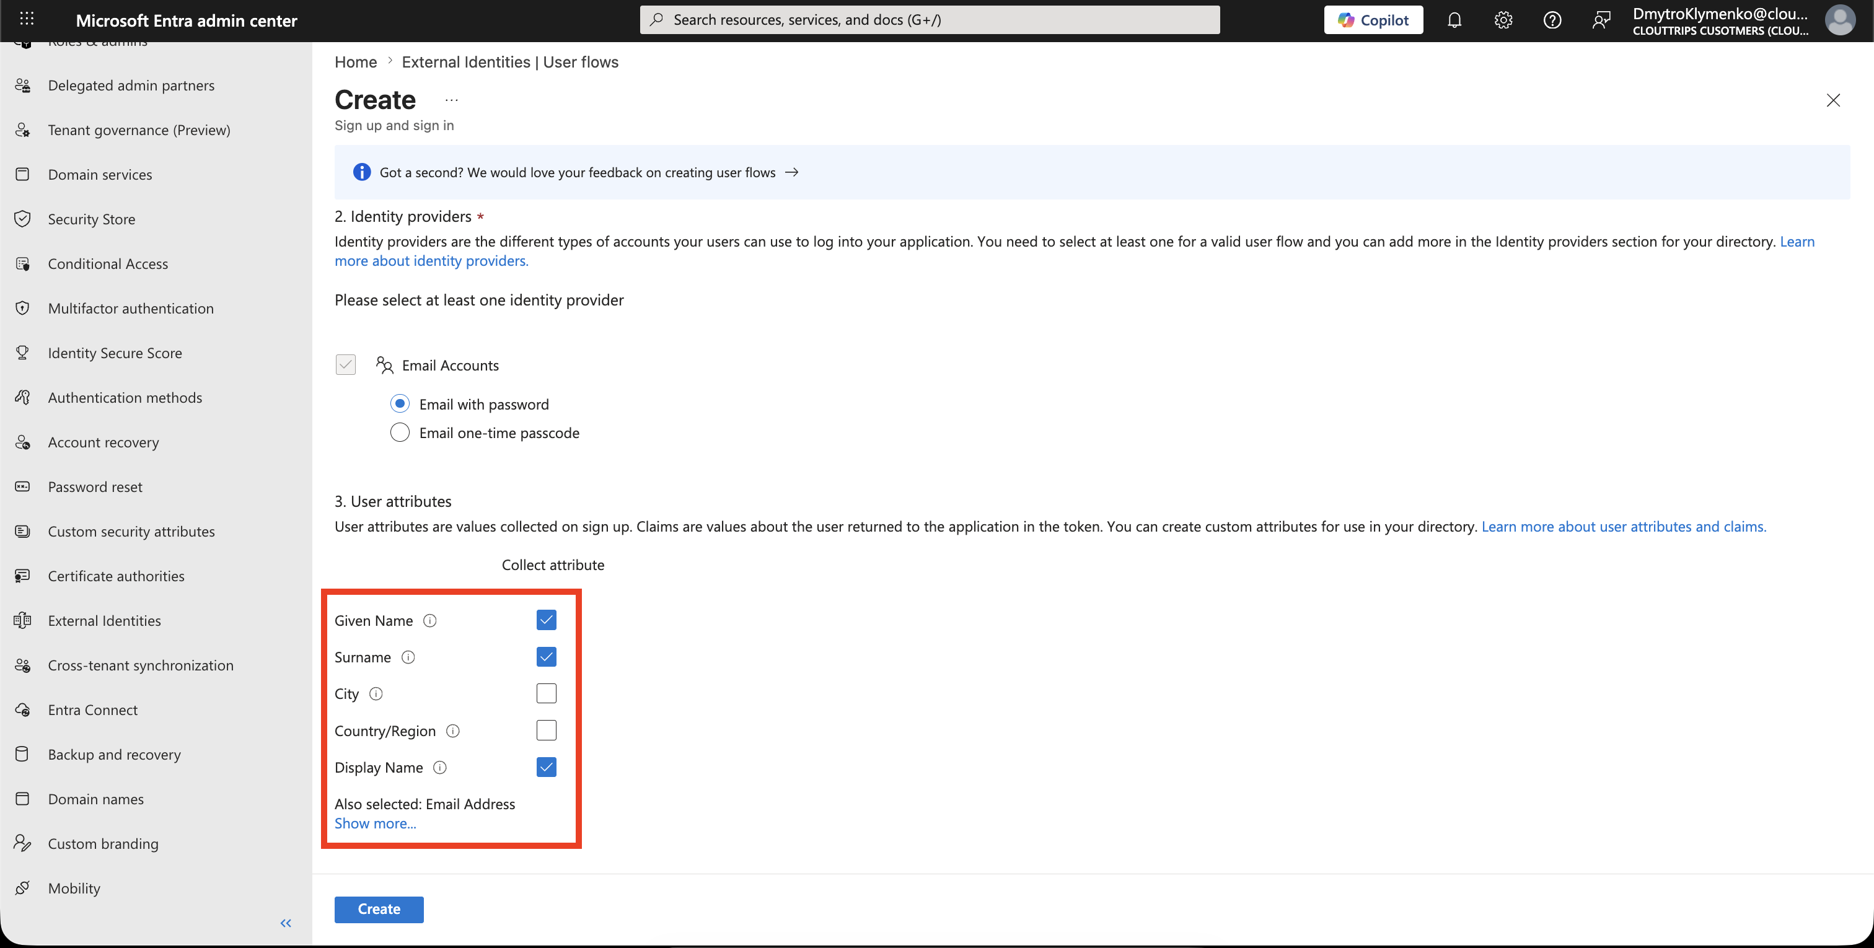Click the Cross-tenant synchronization icon
The image size is (1874, 948).
(x=22, y=665)
